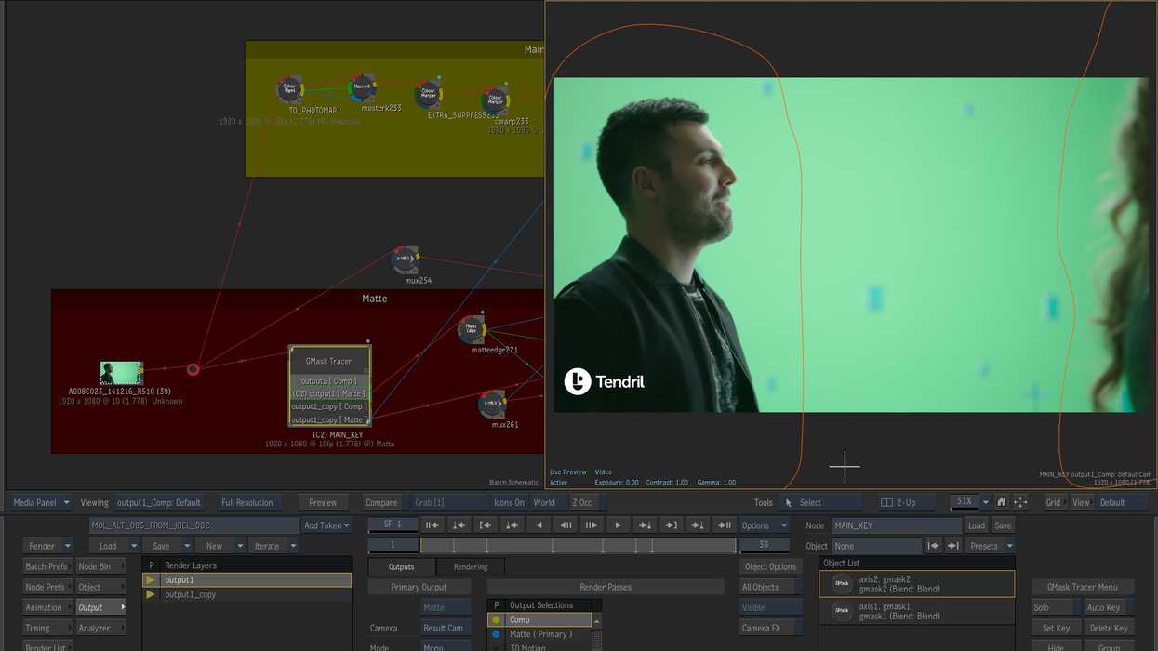Toggle output1 render layer arrow
Viewport: 1158px width, 651px height.
click(x=151, y=580)
